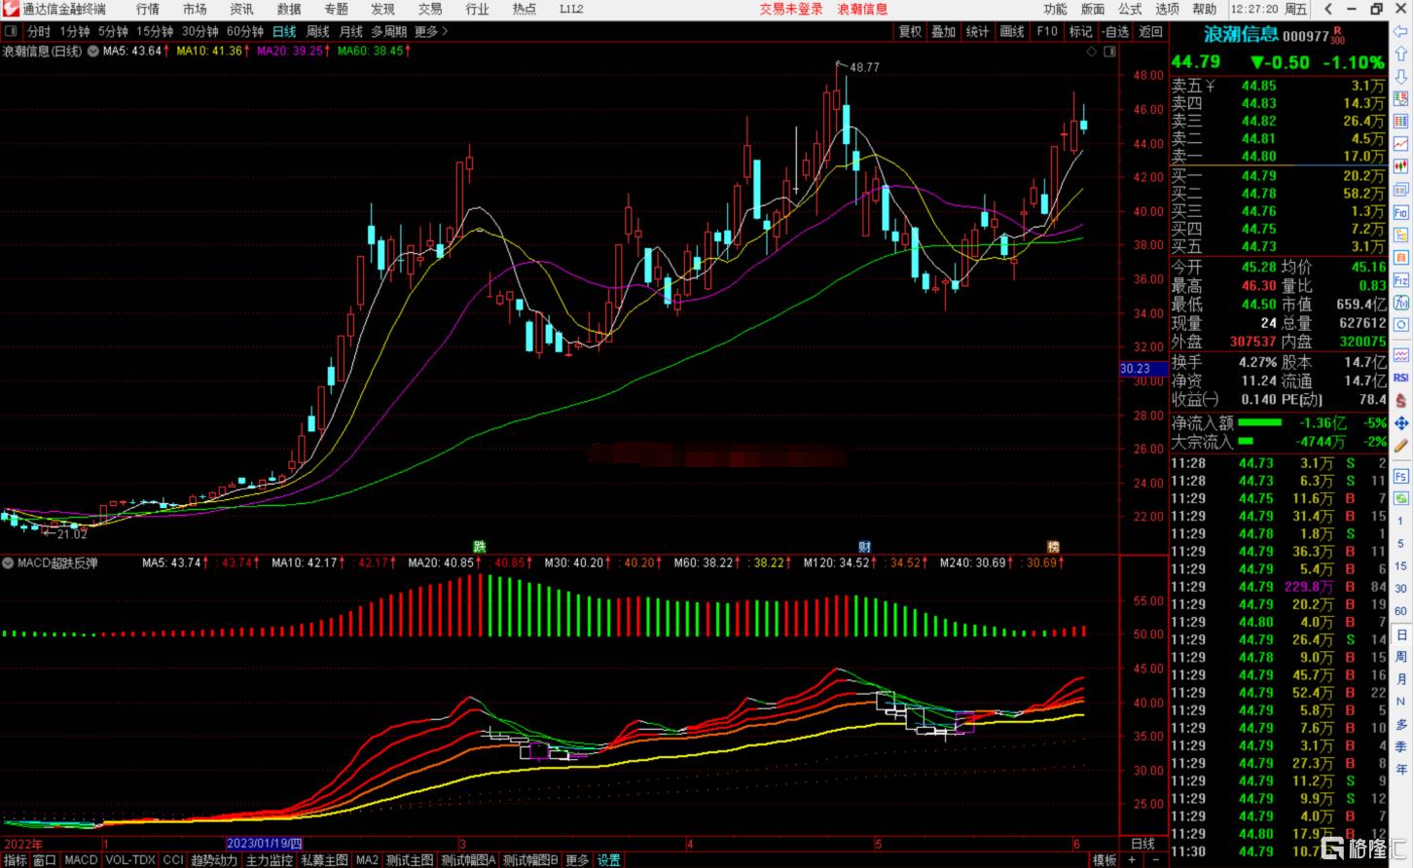This screenshot has height=868, width=1414.
Task: Open 画线 drawing tools
Action: tap(1012, 32)
